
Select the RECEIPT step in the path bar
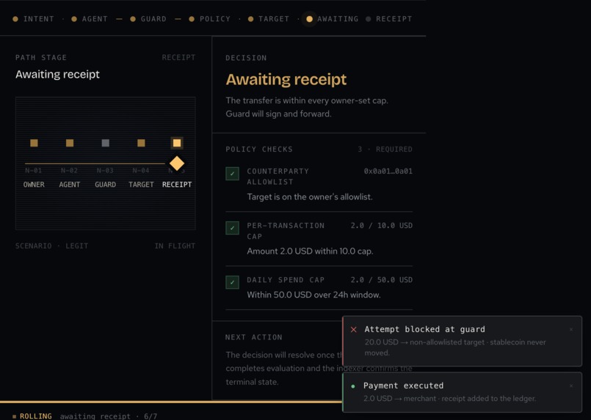point(389,19)
